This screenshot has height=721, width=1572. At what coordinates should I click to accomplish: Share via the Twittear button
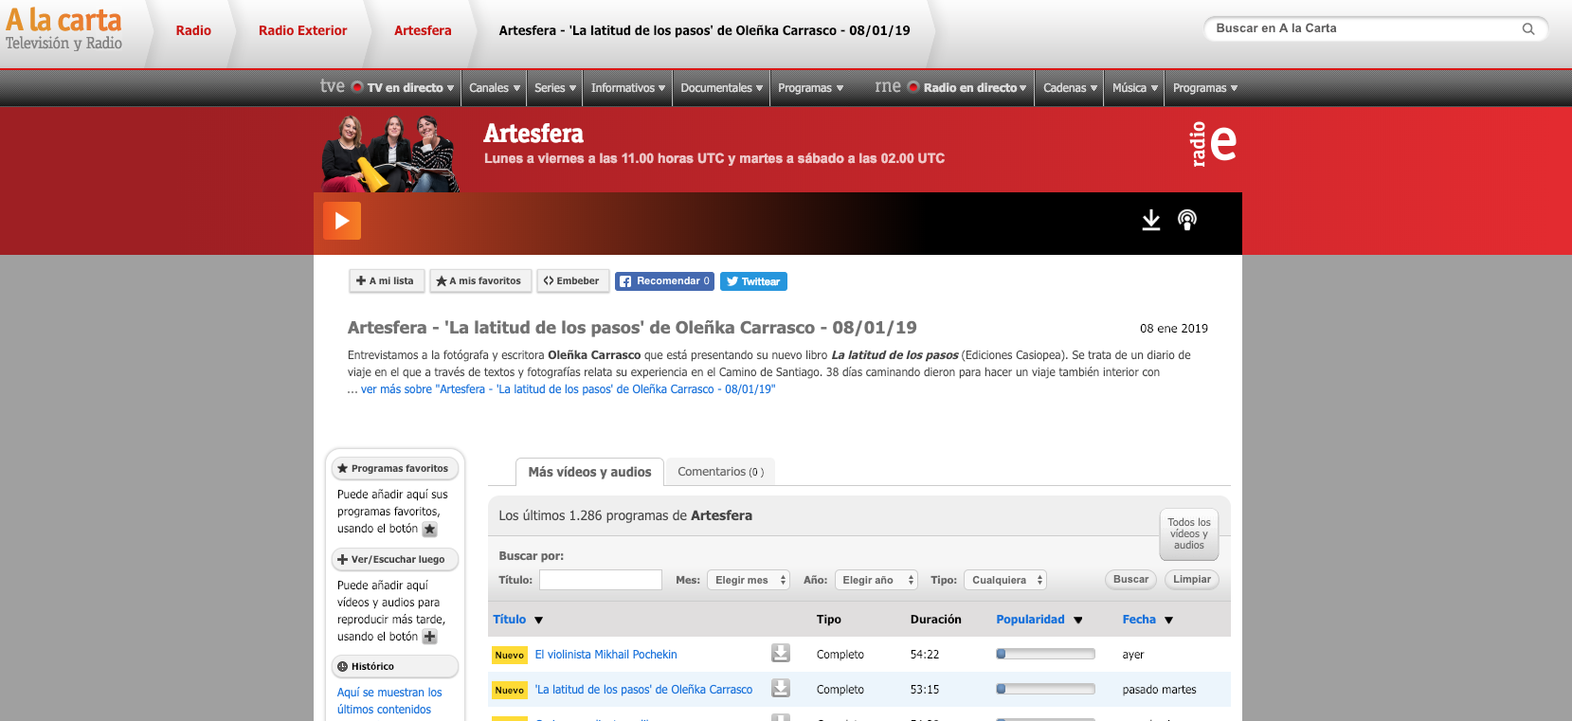pyautogui.click(x=753, y=281)
